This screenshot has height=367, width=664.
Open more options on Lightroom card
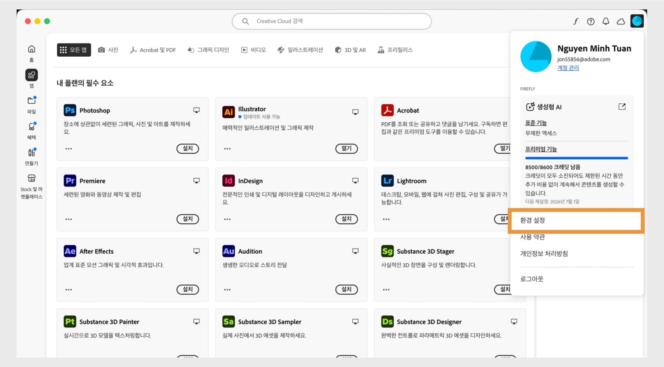386,219
